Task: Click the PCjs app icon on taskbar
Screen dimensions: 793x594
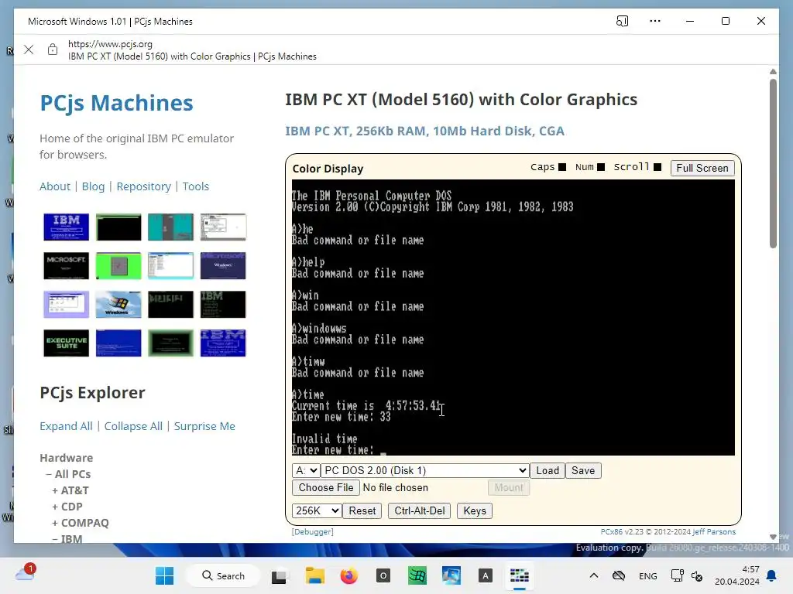Action: click(520, 575)
